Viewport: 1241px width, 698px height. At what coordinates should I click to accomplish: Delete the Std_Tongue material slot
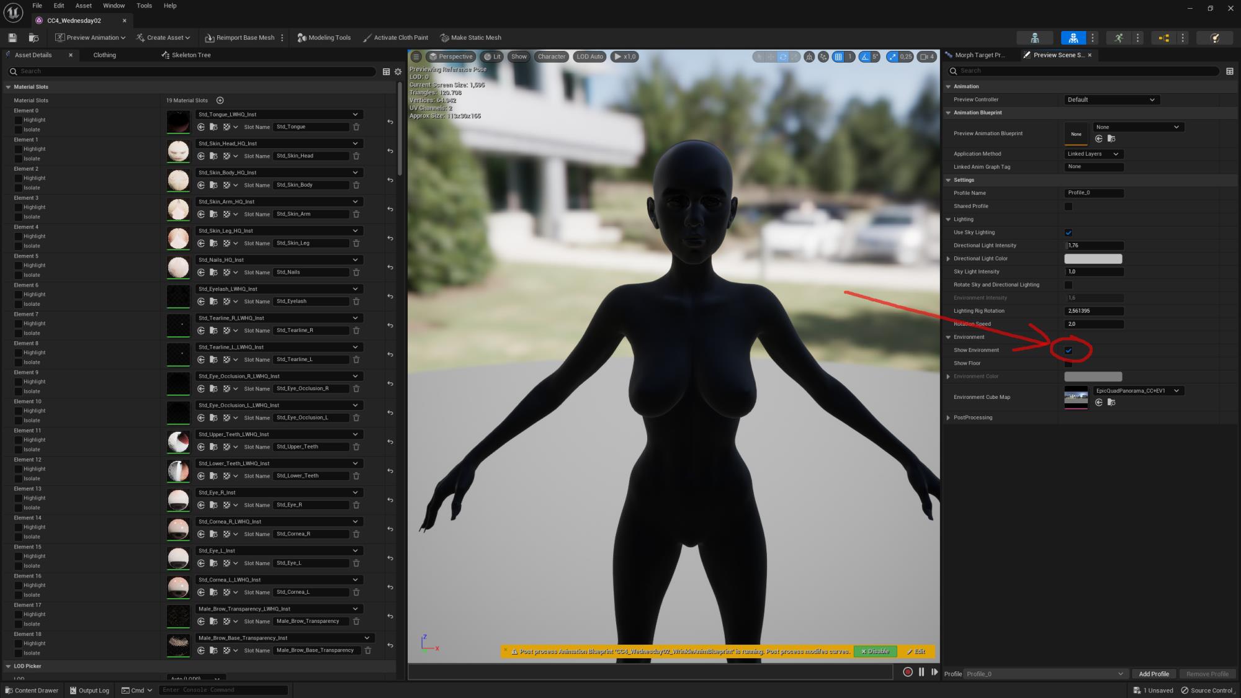point(356,127)
